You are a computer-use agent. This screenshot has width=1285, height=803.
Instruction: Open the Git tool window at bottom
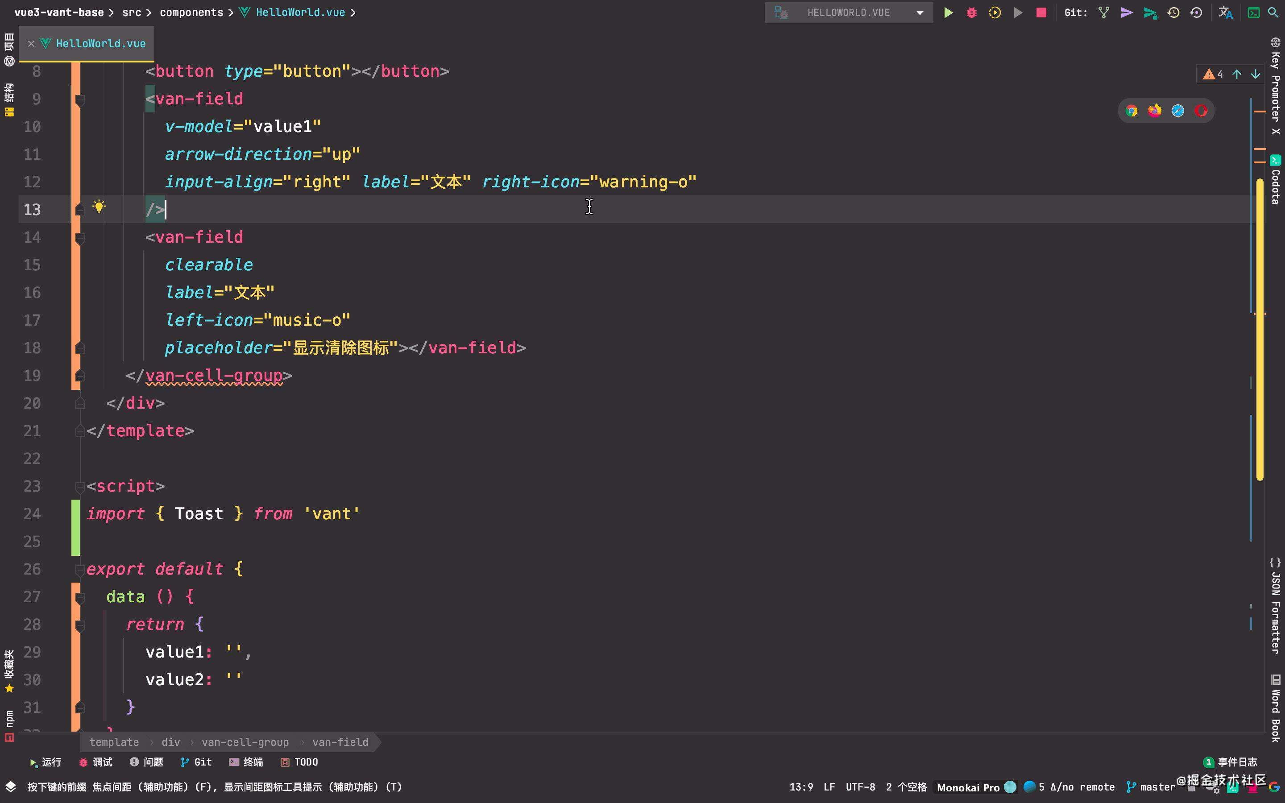pyautogui.click(x=196, y=762)
